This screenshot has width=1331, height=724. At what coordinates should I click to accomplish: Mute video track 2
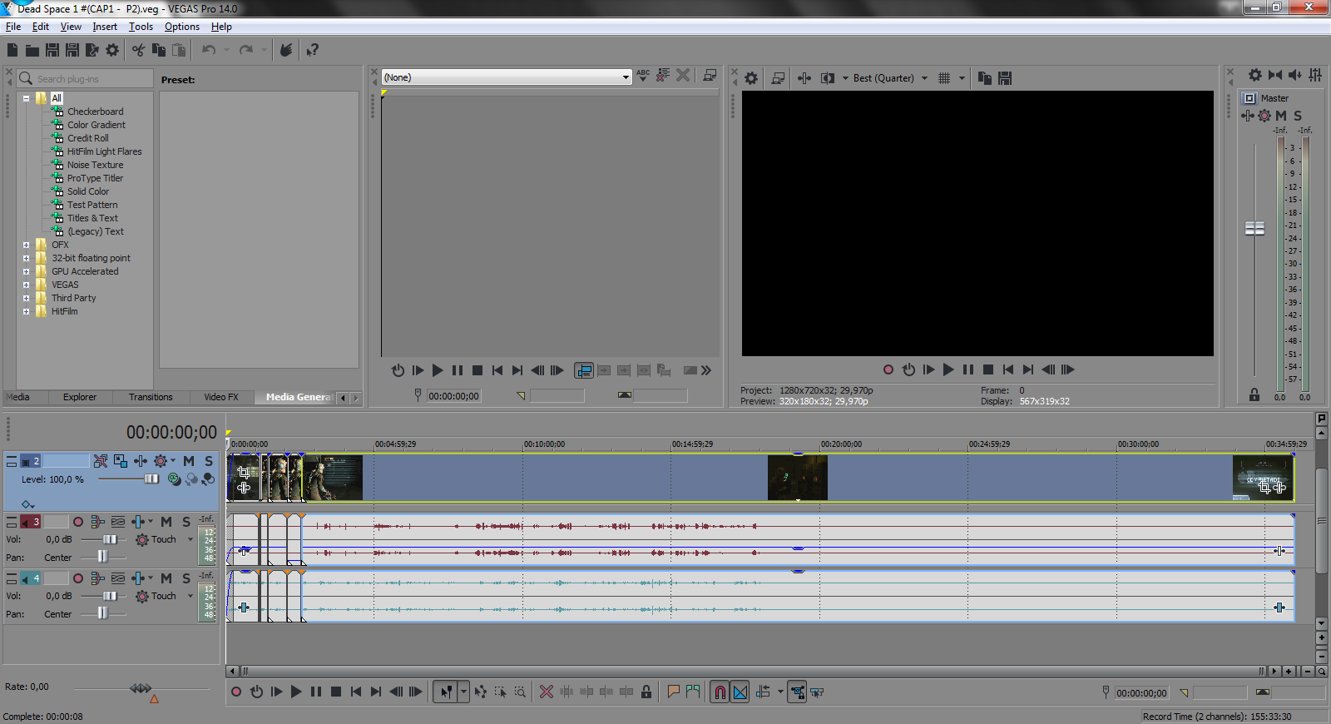[189, 461]
